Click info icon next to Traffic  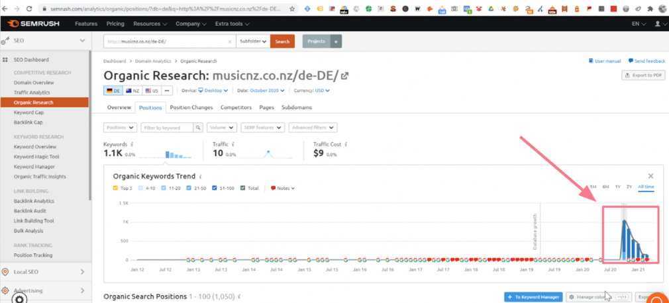coord(233,144)
